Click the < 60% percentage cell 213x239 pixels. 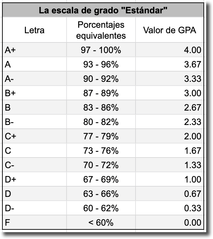click(x=101, y=223)
